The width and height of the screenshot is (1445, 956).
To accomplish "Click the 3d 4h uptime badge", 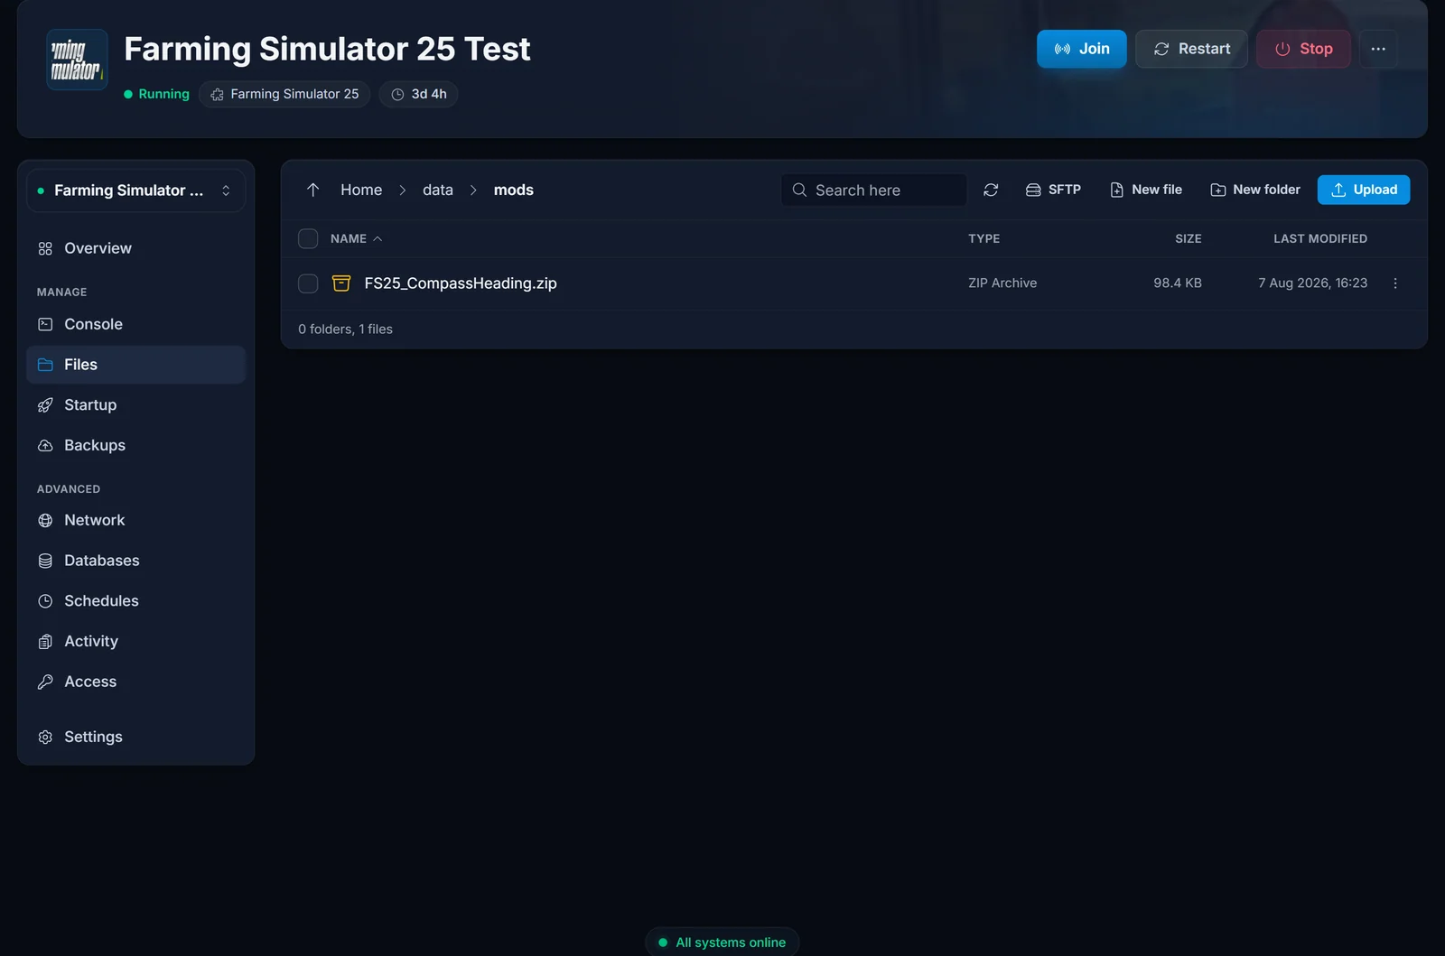I will coord(418,94).
